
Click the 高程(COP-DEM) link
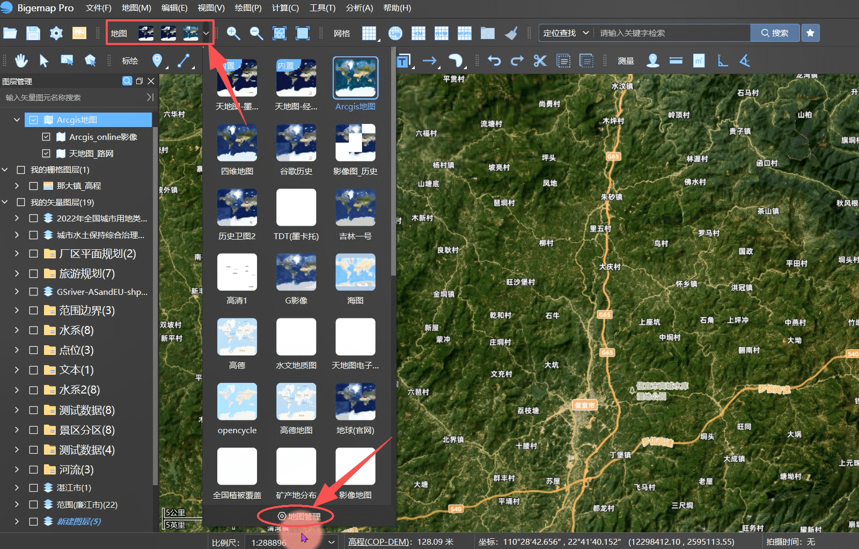[379, 542]
